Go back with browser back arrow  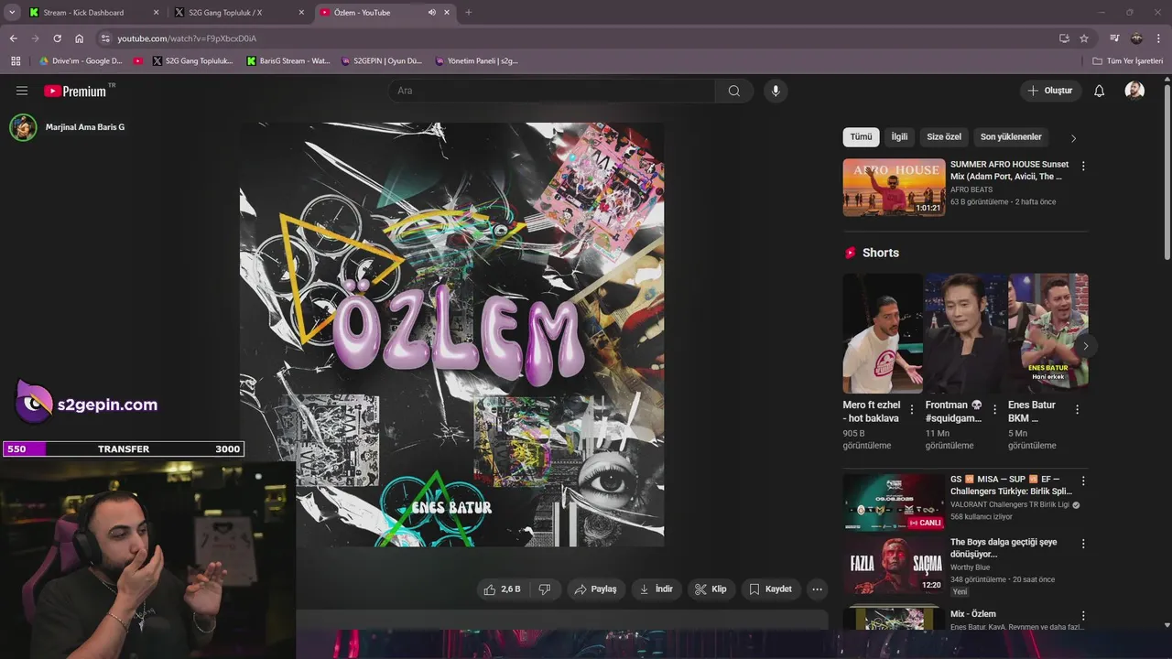(x=13, y=38)
